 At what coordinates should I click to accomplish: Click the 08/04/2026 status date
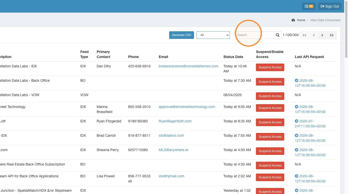click(232, 95)
